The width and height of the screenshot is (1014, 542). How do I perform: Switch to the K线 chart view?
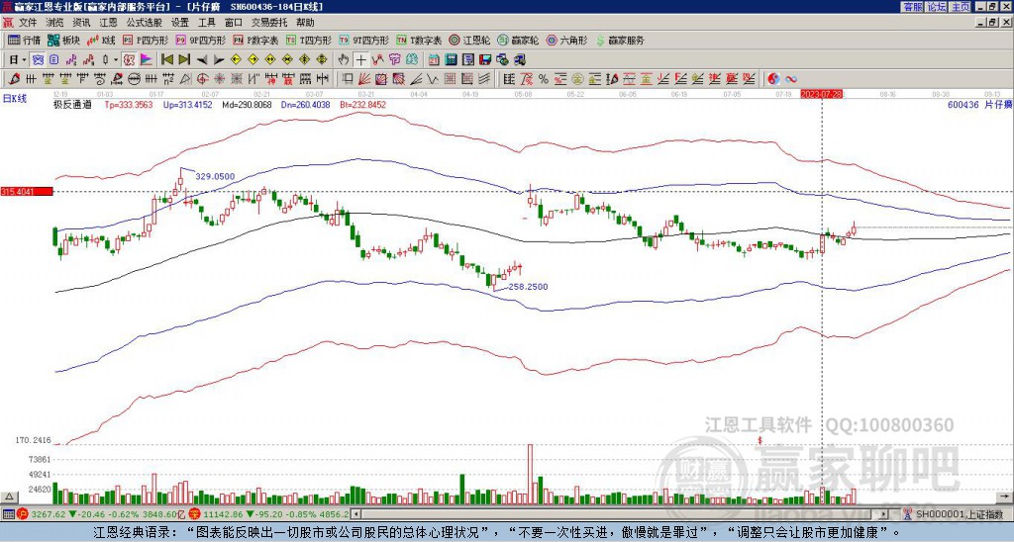[x=101, y=40]
